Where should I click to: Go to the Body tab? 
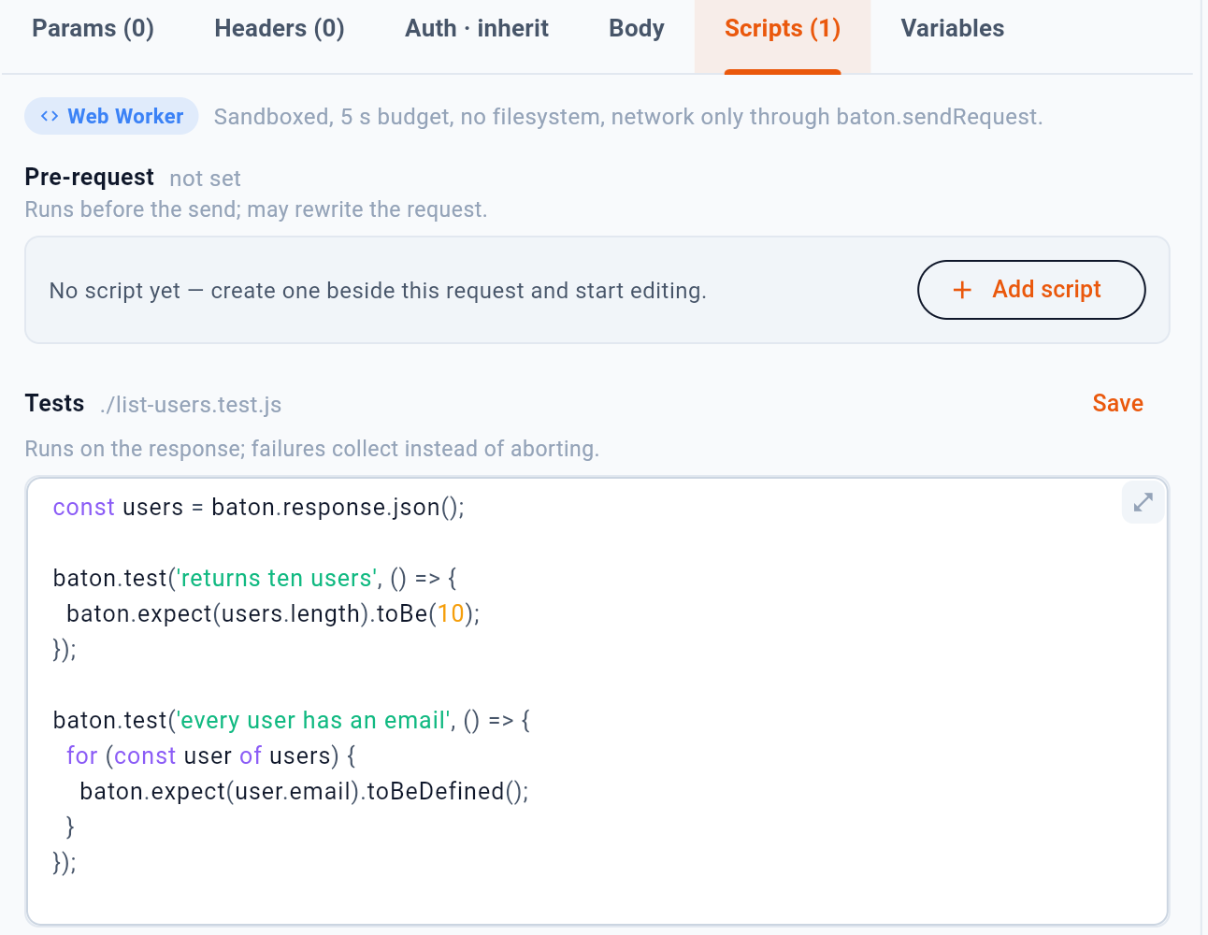(637, 29)
